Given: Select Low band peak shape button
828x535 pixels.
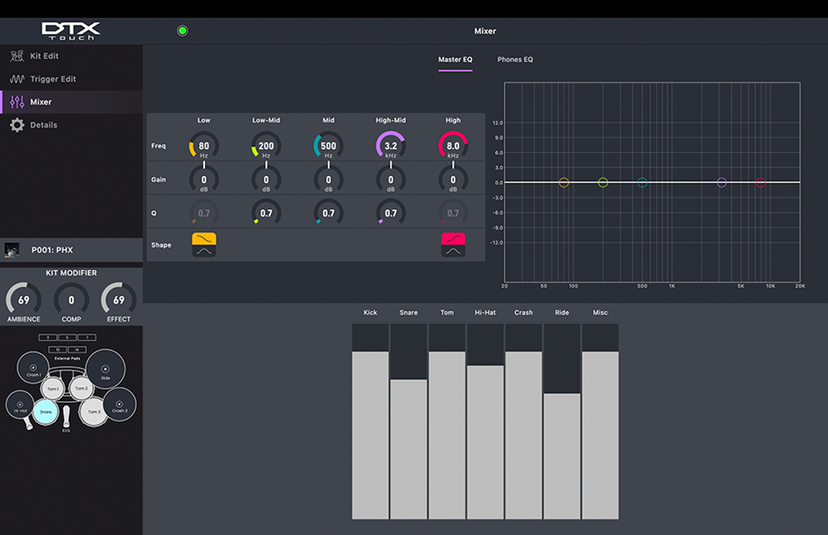Looking at the screenshot, I should pos(204,252).
